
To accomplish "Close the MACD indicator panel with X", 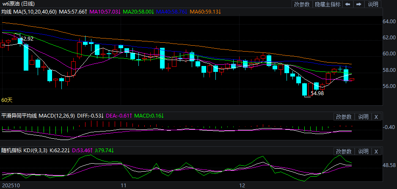I will tap(376, 117).
